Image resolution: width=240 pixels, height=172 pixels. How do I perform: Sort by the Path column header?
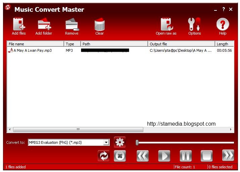tap(114, 44)
